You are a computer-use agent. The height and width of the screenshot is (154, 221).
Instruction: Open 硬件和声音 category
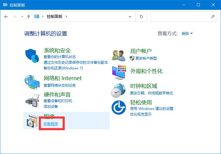click(57, 95)
